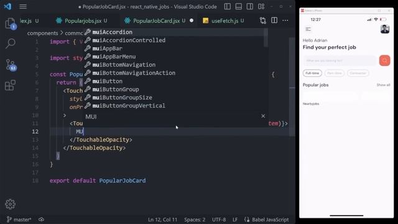Toggle primary side bar layout icon
The width and height of the screenshot is (398, 224).
click(227, 7)
